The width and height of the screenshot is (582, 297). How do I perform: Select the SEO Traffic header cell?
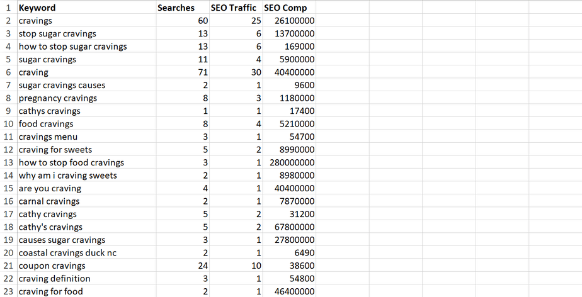tap(236, 8)
